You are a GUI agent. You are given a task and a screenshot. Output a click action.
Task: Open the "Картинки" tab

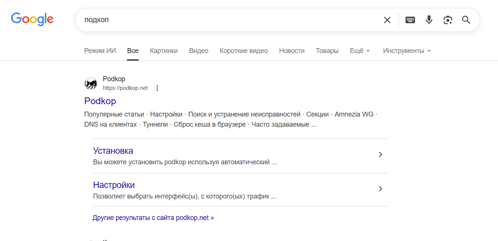pyautogui.click(x=163, y=51)
